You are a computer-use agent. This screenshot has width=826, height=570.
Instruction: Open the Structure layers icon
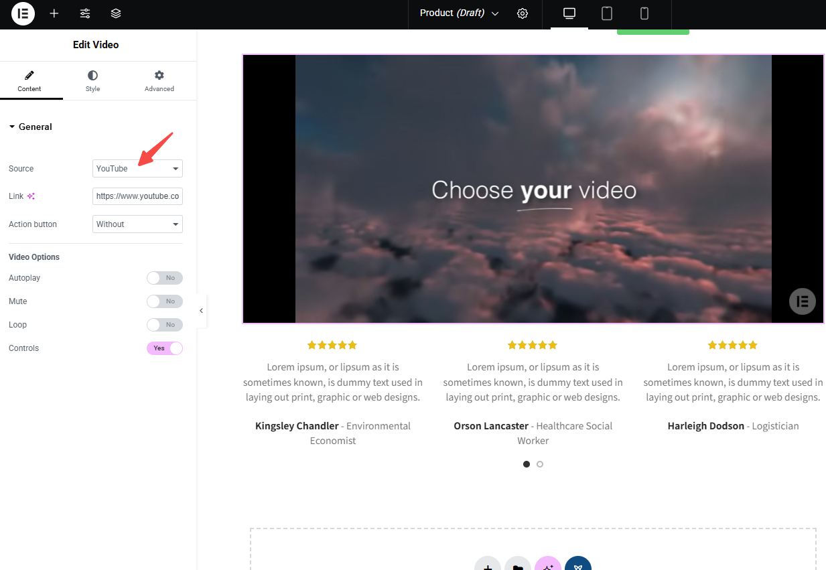(x=116, y=13)
